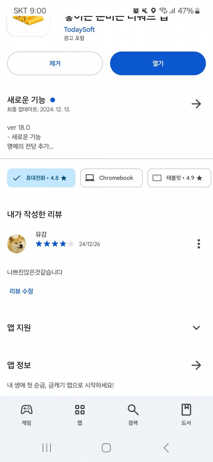Tap the Shiba dog profile picture
The height and width of the screenshot is (462, 213).
click(x=17, y=244)
